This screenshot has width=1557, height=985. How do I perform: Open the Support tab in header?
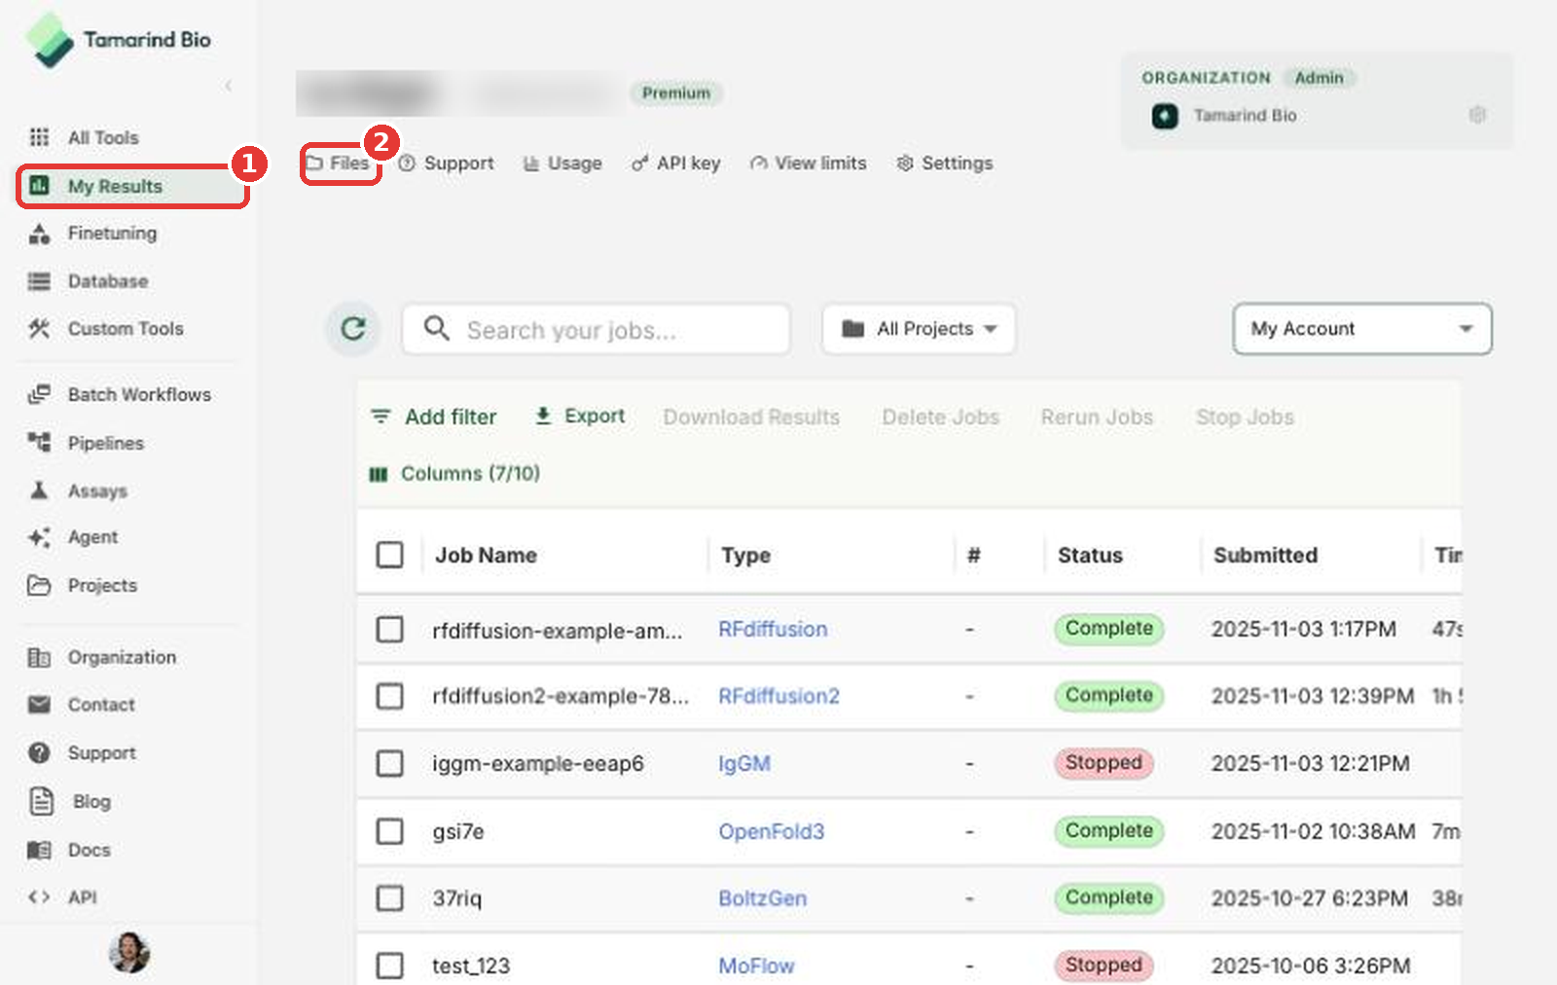pyautogui.click(x=447, y=164)
